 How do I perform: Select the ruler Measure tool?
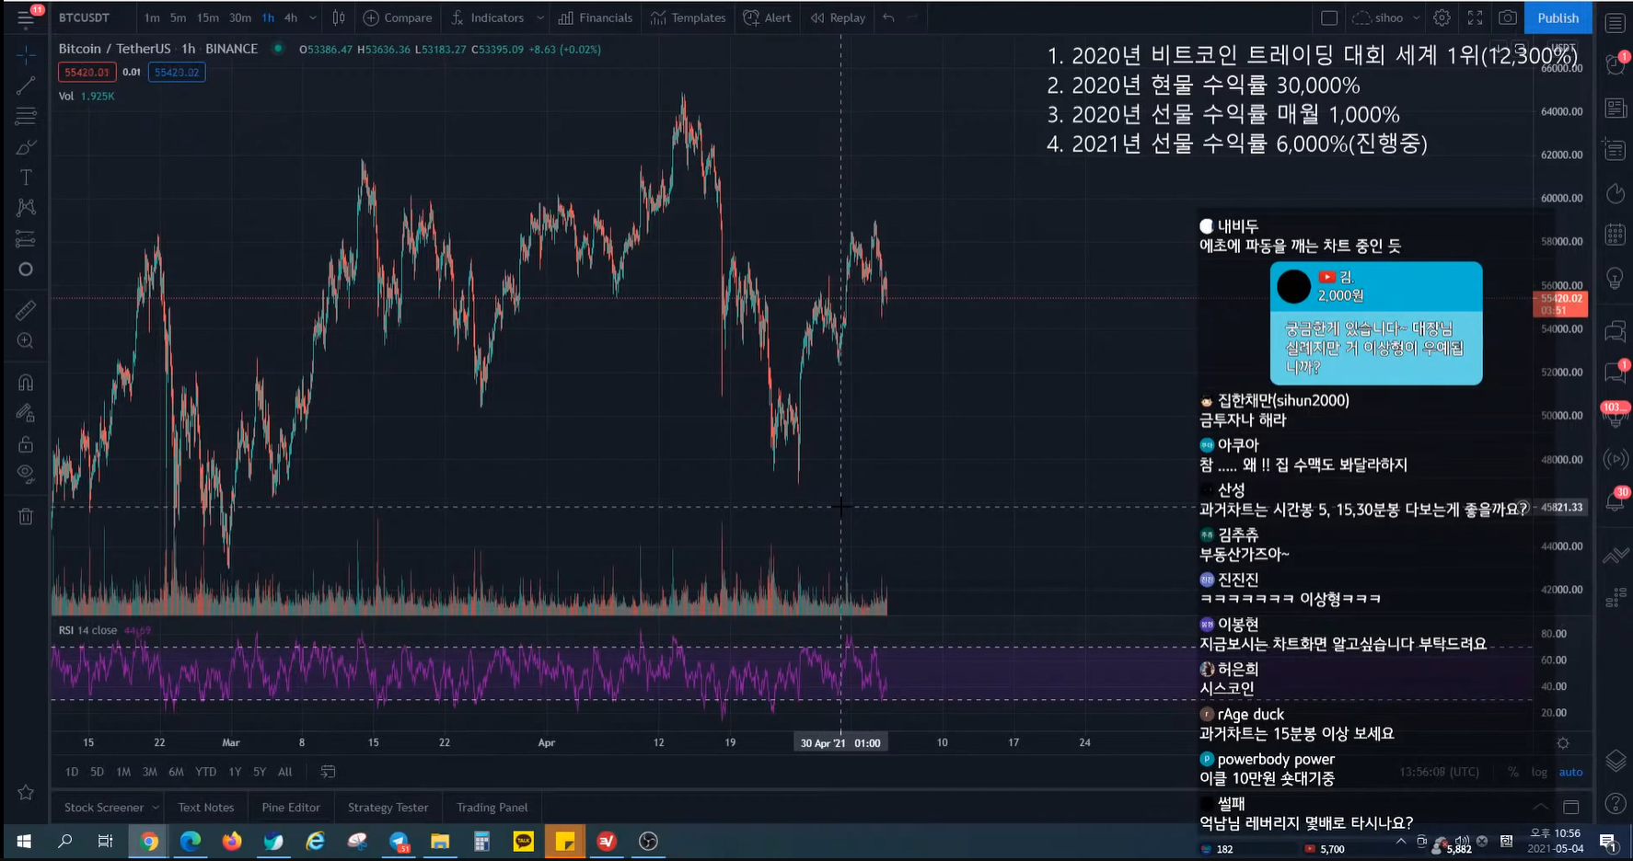click(x=26, y=310)
